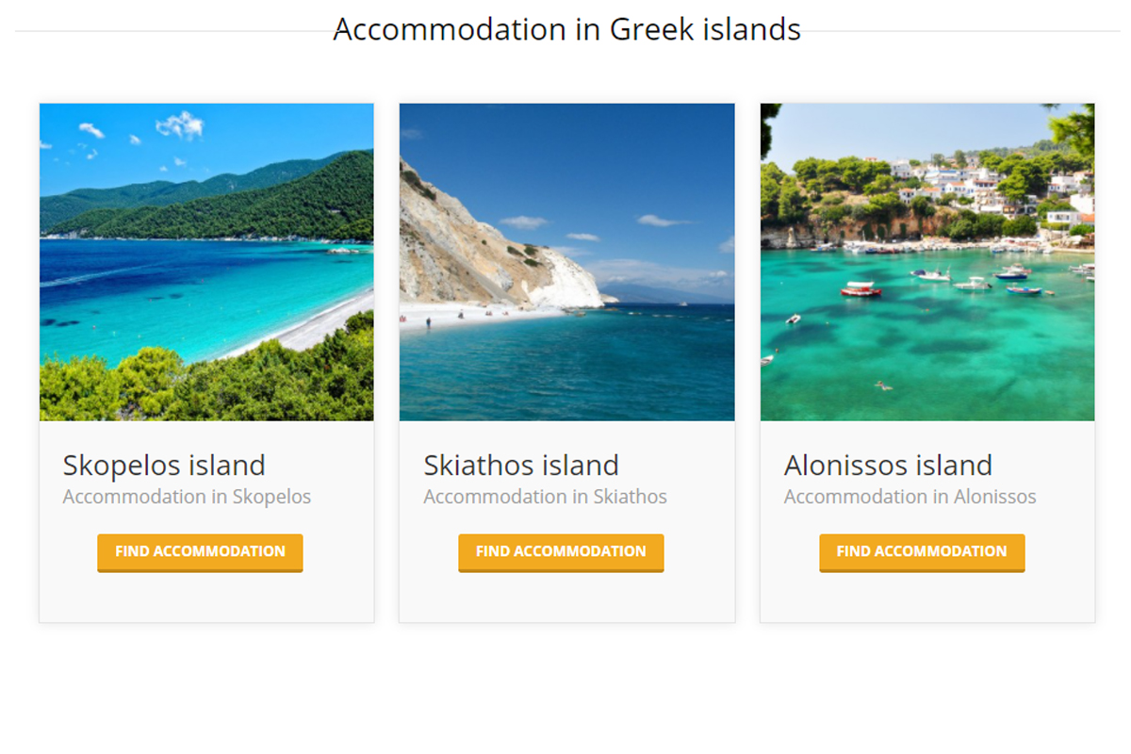Open the Skopelos beach photo

point(206,262)
